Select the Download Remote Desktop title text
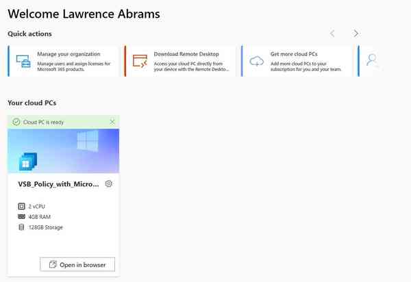This screenshot has width=411, height=282. 187,54
